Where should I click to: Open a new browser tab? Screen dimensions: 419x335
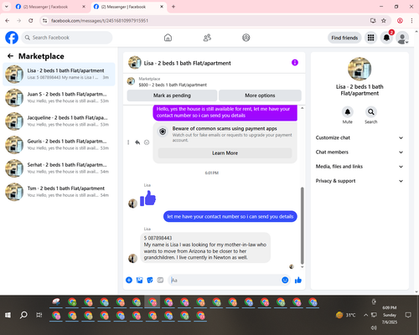(x=173, y=7)
